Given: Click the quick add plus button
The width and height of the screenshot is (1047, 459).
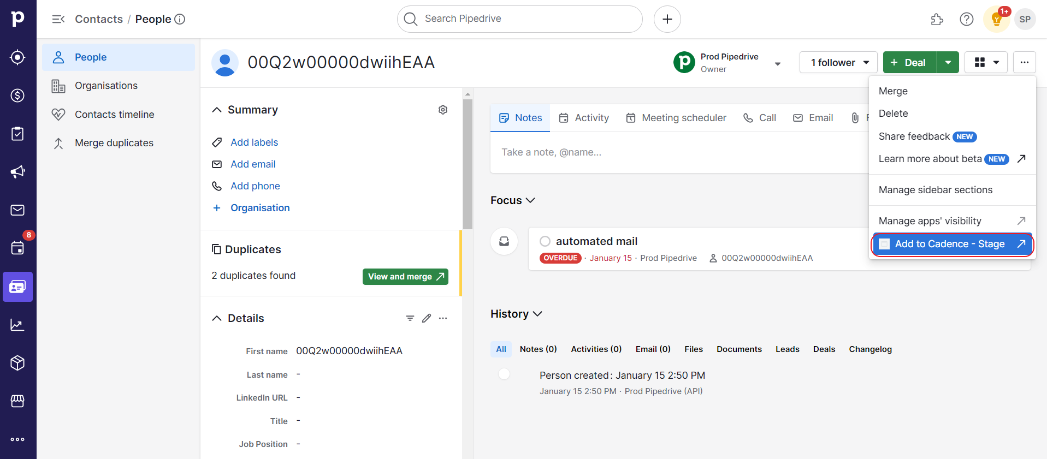Looking at the screenshot, I should [667, 19].
